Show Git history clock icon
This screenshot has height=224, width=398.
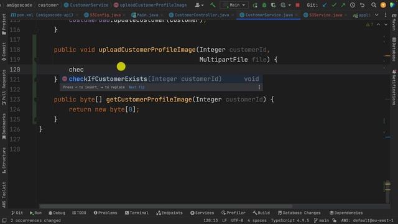click(353, 5)
